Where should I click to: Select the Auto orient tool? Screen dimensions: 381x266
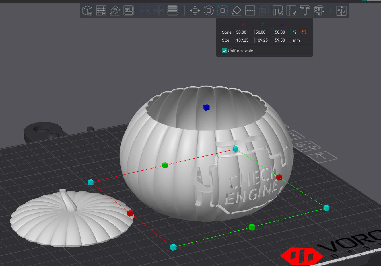pyautogui.click(x=115, y=11)
